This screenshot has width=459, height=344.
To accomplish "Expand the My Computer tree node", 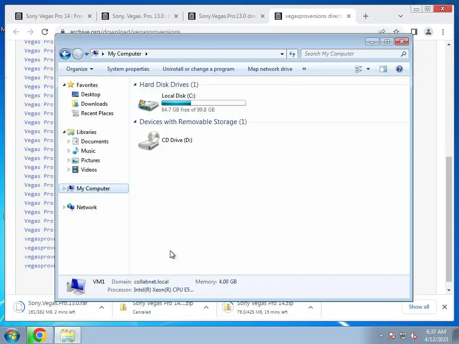I will (64, 189).
